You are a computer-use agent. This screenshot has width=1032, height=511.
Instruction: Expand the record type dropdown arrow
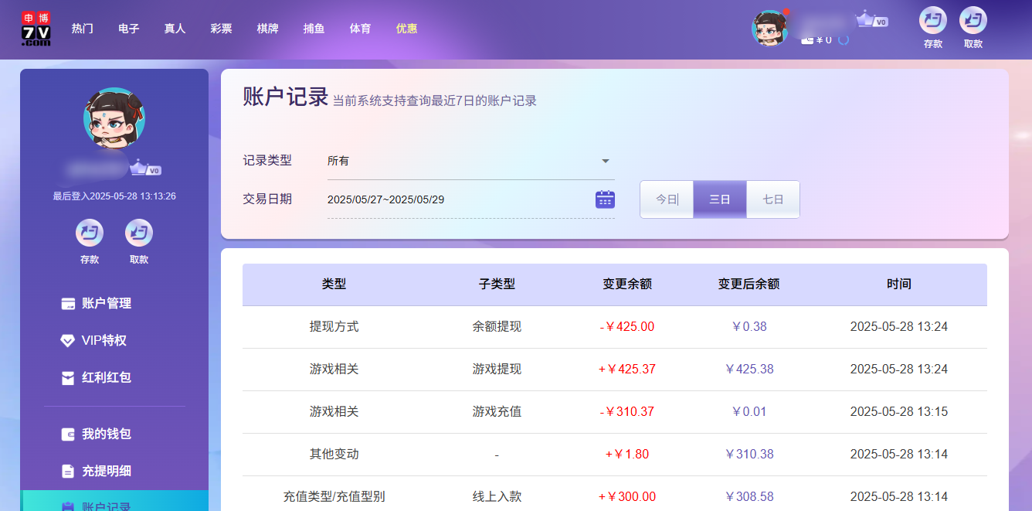[x=606, y=160]
